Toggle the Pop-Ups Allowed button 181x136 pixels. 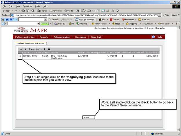[x=84, y=19]
